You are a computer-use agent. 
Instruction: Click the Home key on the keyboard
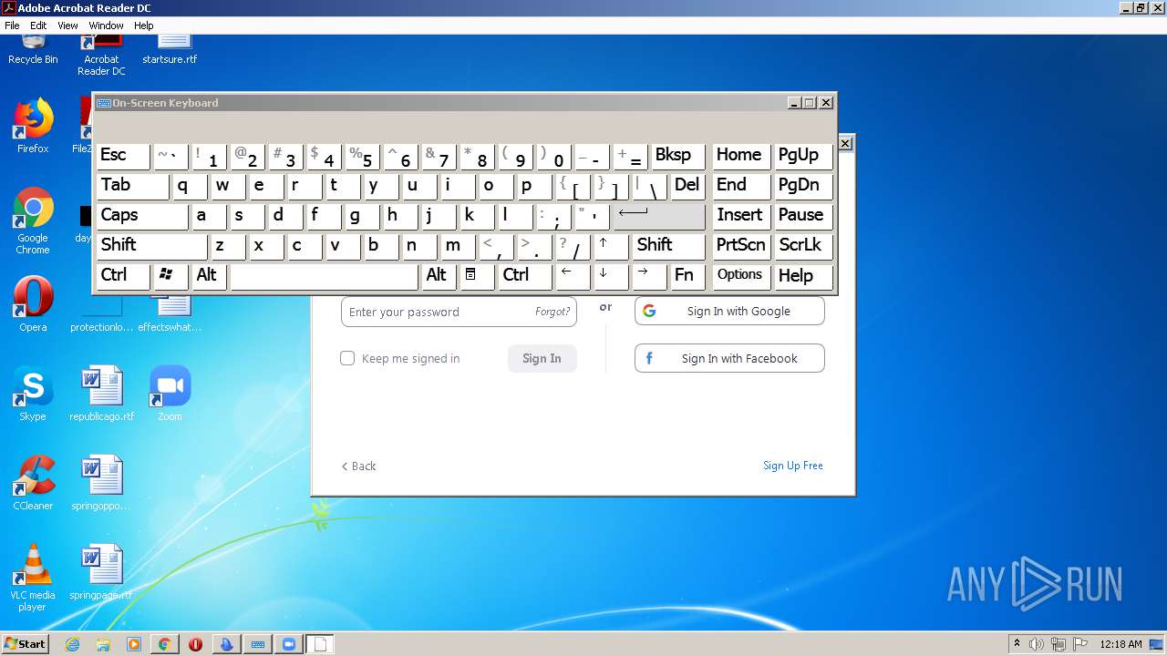coord(741,156)
